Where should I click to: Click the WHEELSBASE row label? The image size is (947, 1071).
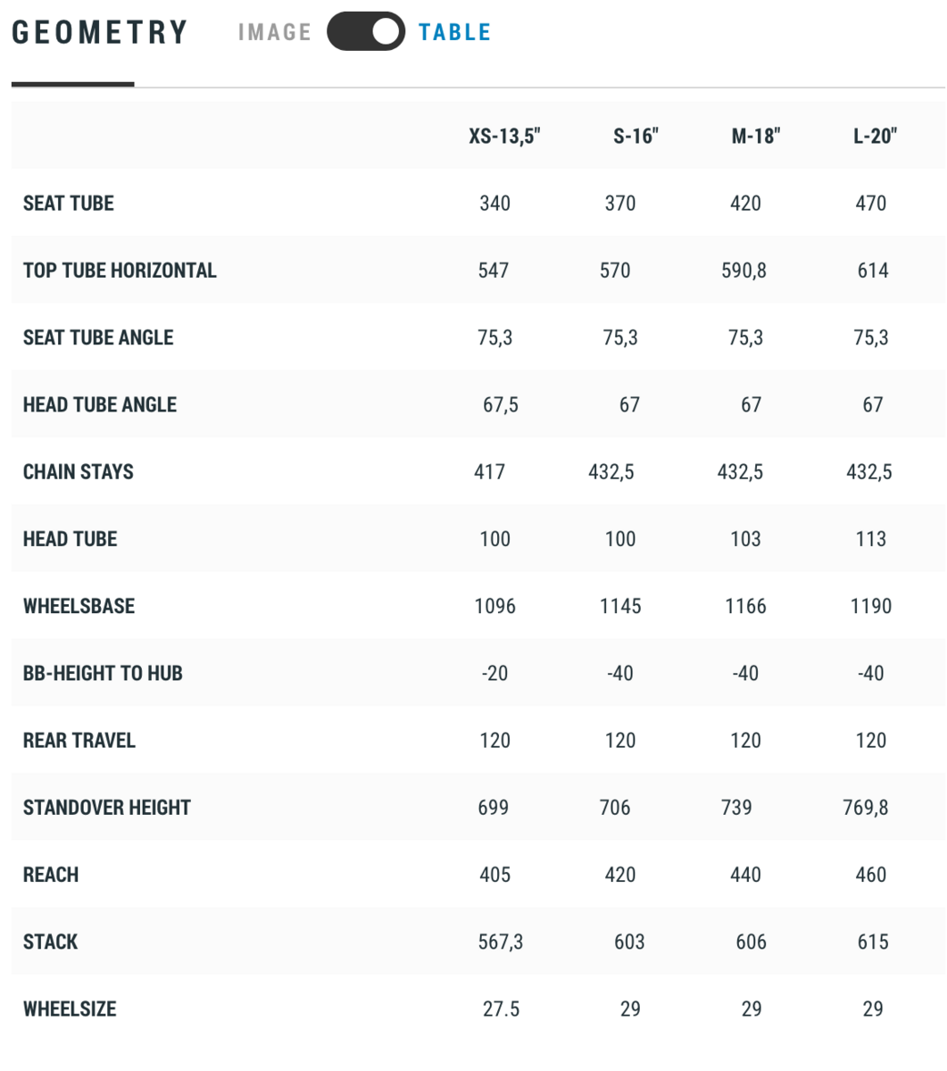coord(79,606)
